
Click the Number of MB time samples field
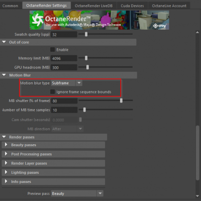tap(64, 110)
